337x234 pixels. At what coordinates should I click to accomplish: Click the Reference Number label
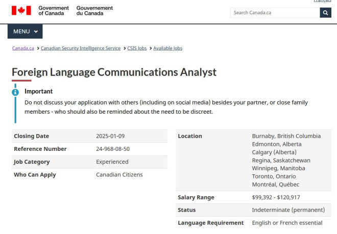pos(40,149)
